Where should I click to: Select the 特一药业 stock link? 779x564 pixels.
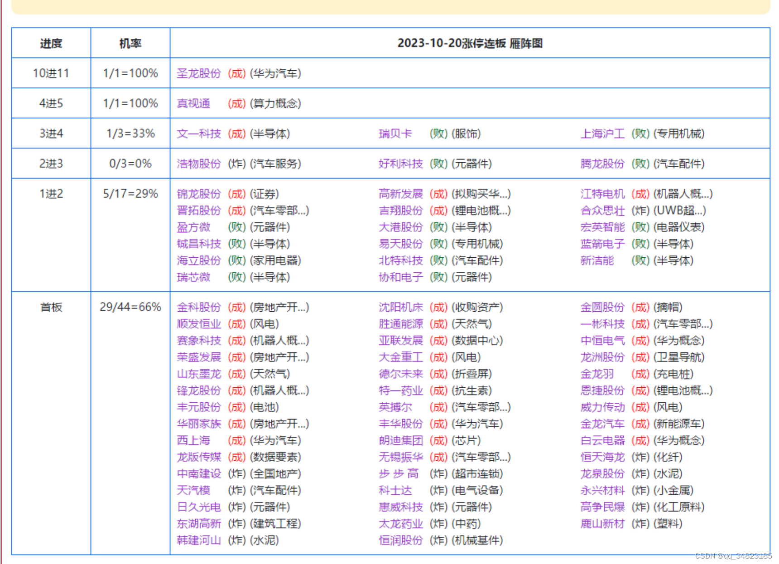401,391
